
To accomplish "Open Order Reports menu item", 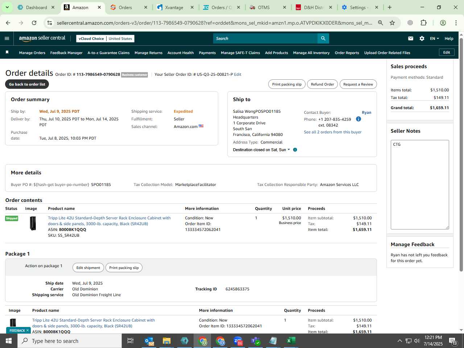I will 347,53.
